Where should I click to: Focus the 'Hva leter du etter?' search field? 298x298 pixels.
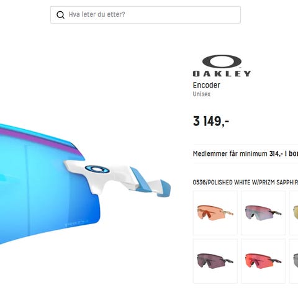[x=145, y=15]
